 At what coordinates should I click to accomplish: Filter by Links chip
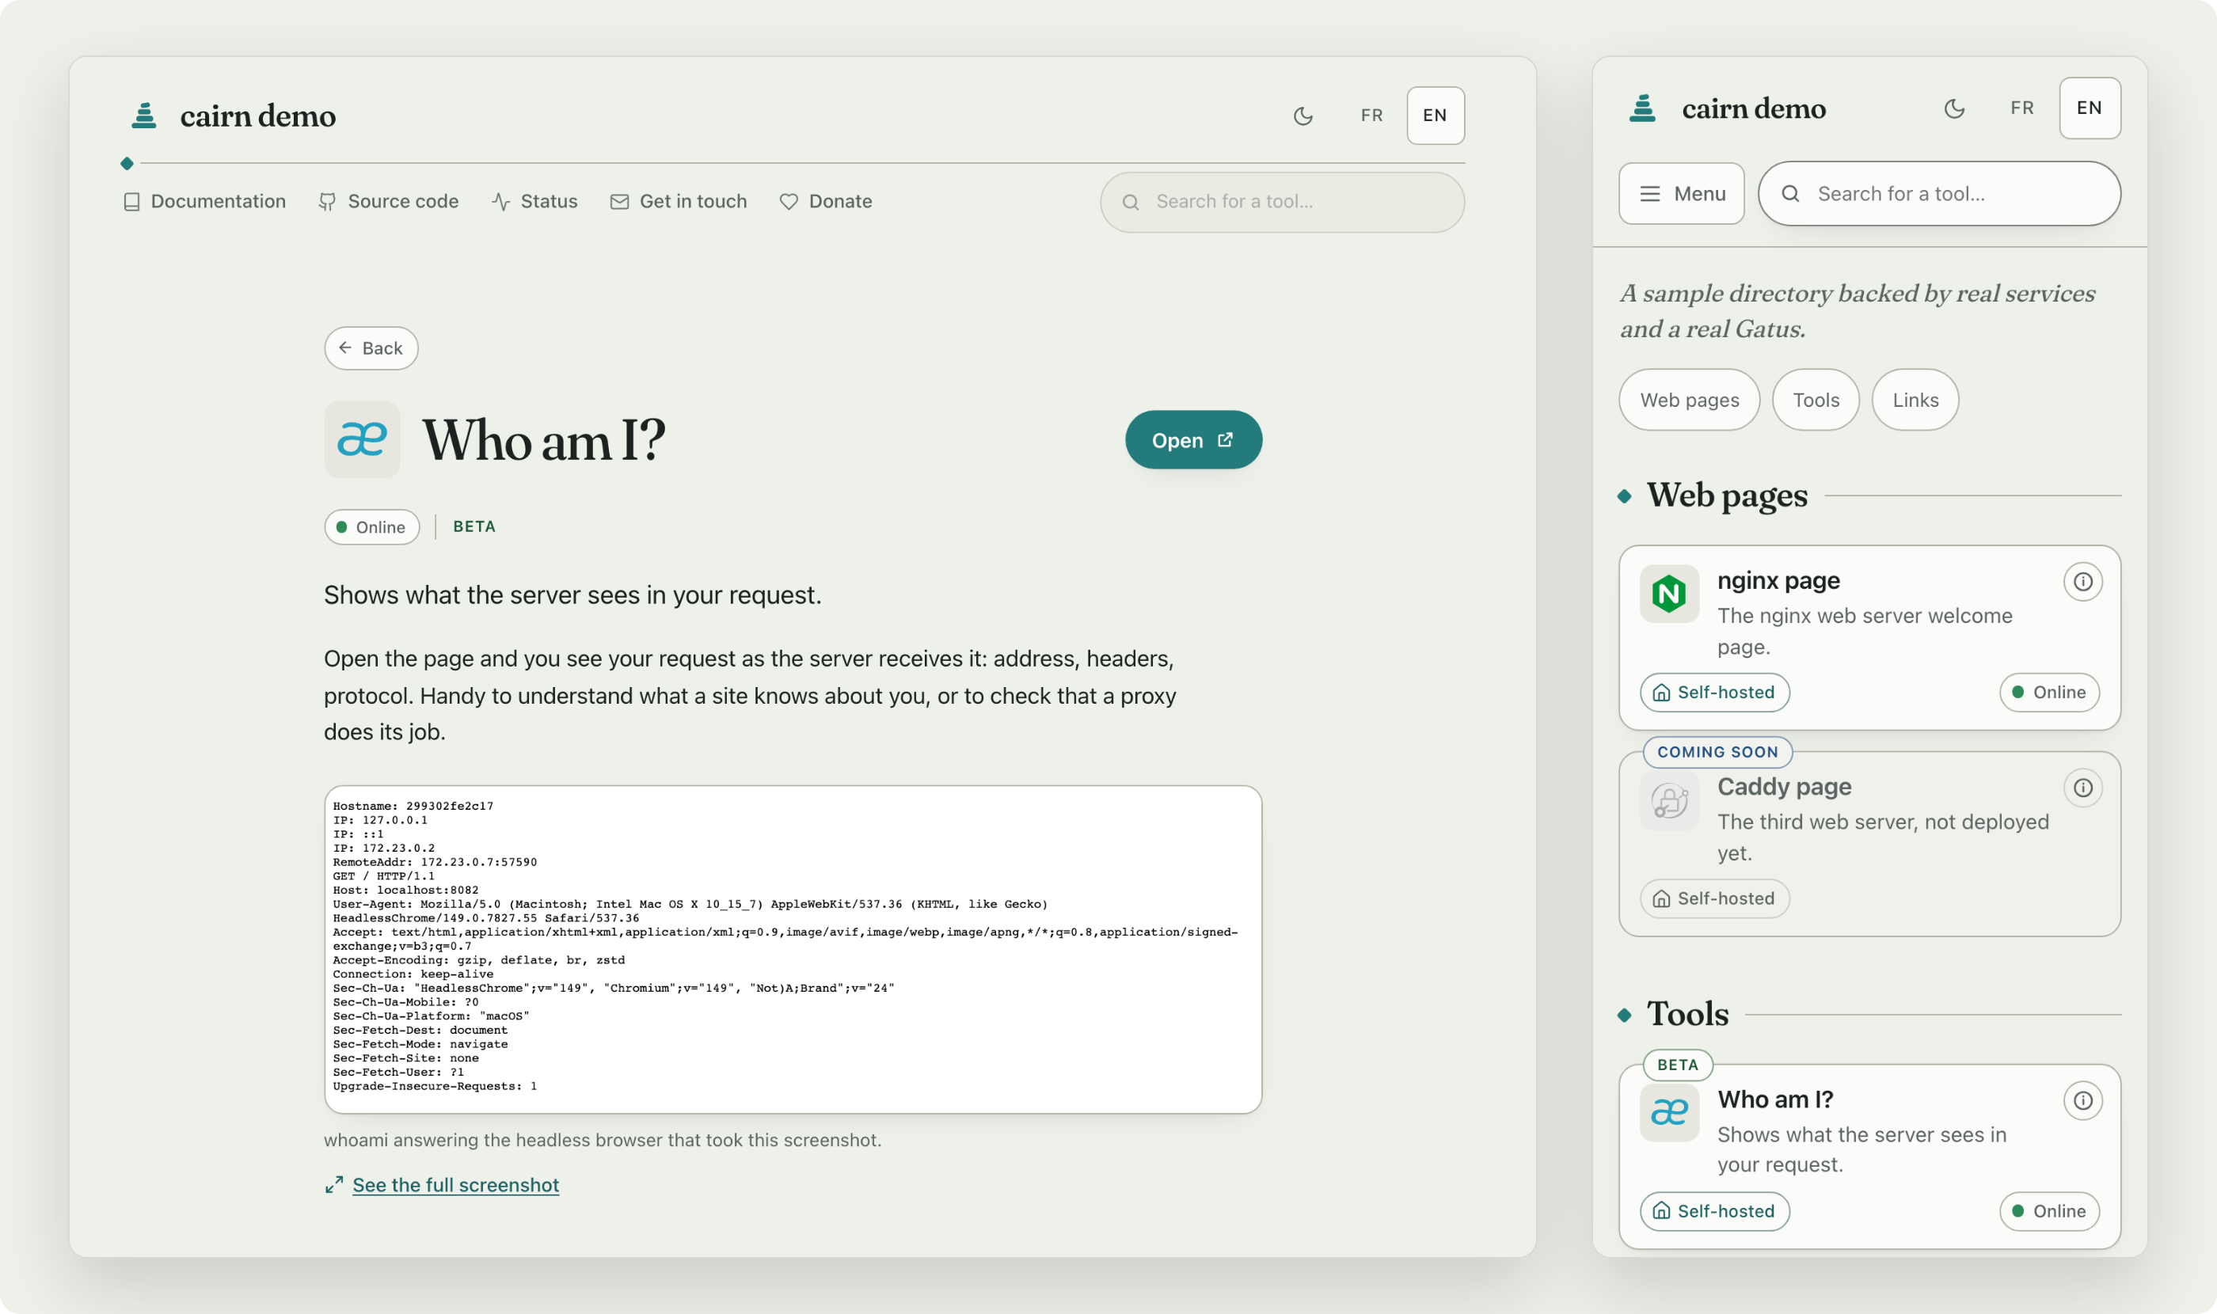click(1915, 399)
